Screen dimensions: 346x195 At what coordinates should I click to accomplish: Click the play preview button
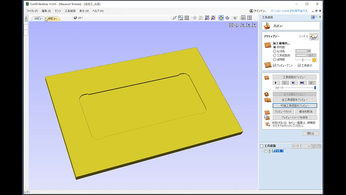pos(276,83)
